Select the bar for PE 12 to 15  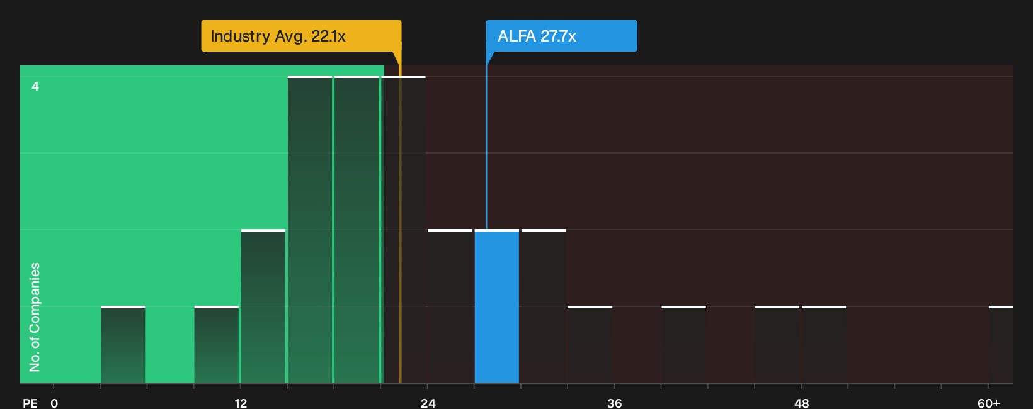[263, 306]
